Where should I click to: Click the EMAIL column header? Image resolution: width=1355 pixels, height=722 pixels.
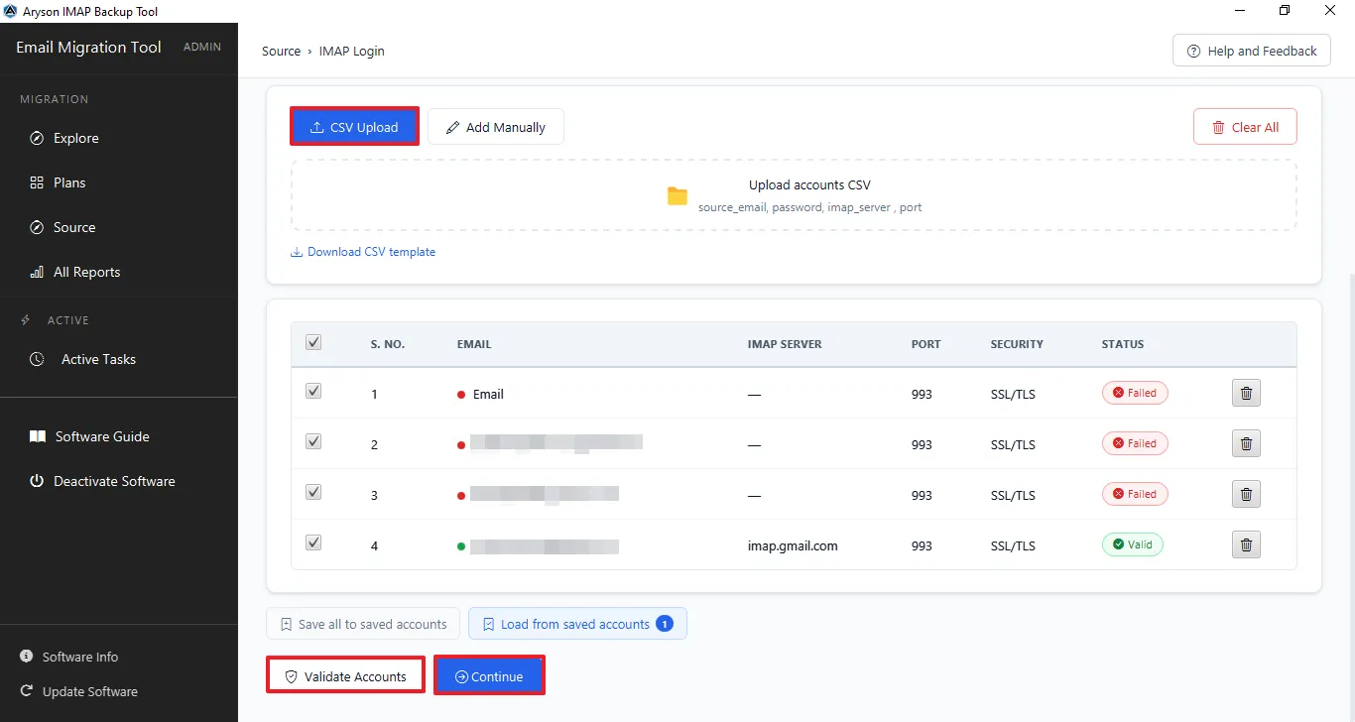point(474,344)
